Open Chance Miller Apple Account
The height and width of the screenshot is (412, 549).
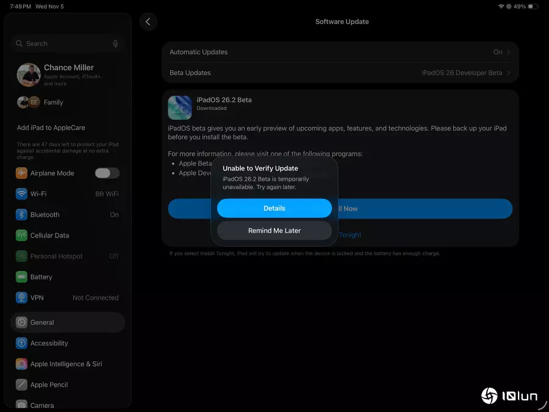click(67, 74)
